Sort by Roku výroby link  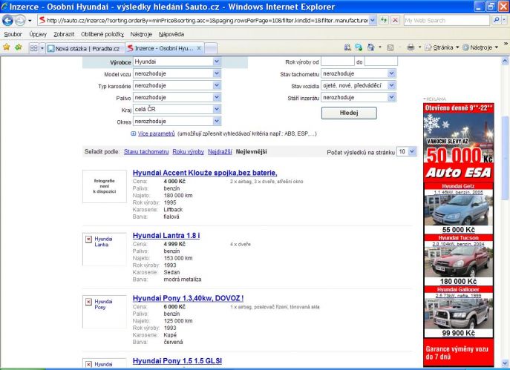click(x=189, y=152)
